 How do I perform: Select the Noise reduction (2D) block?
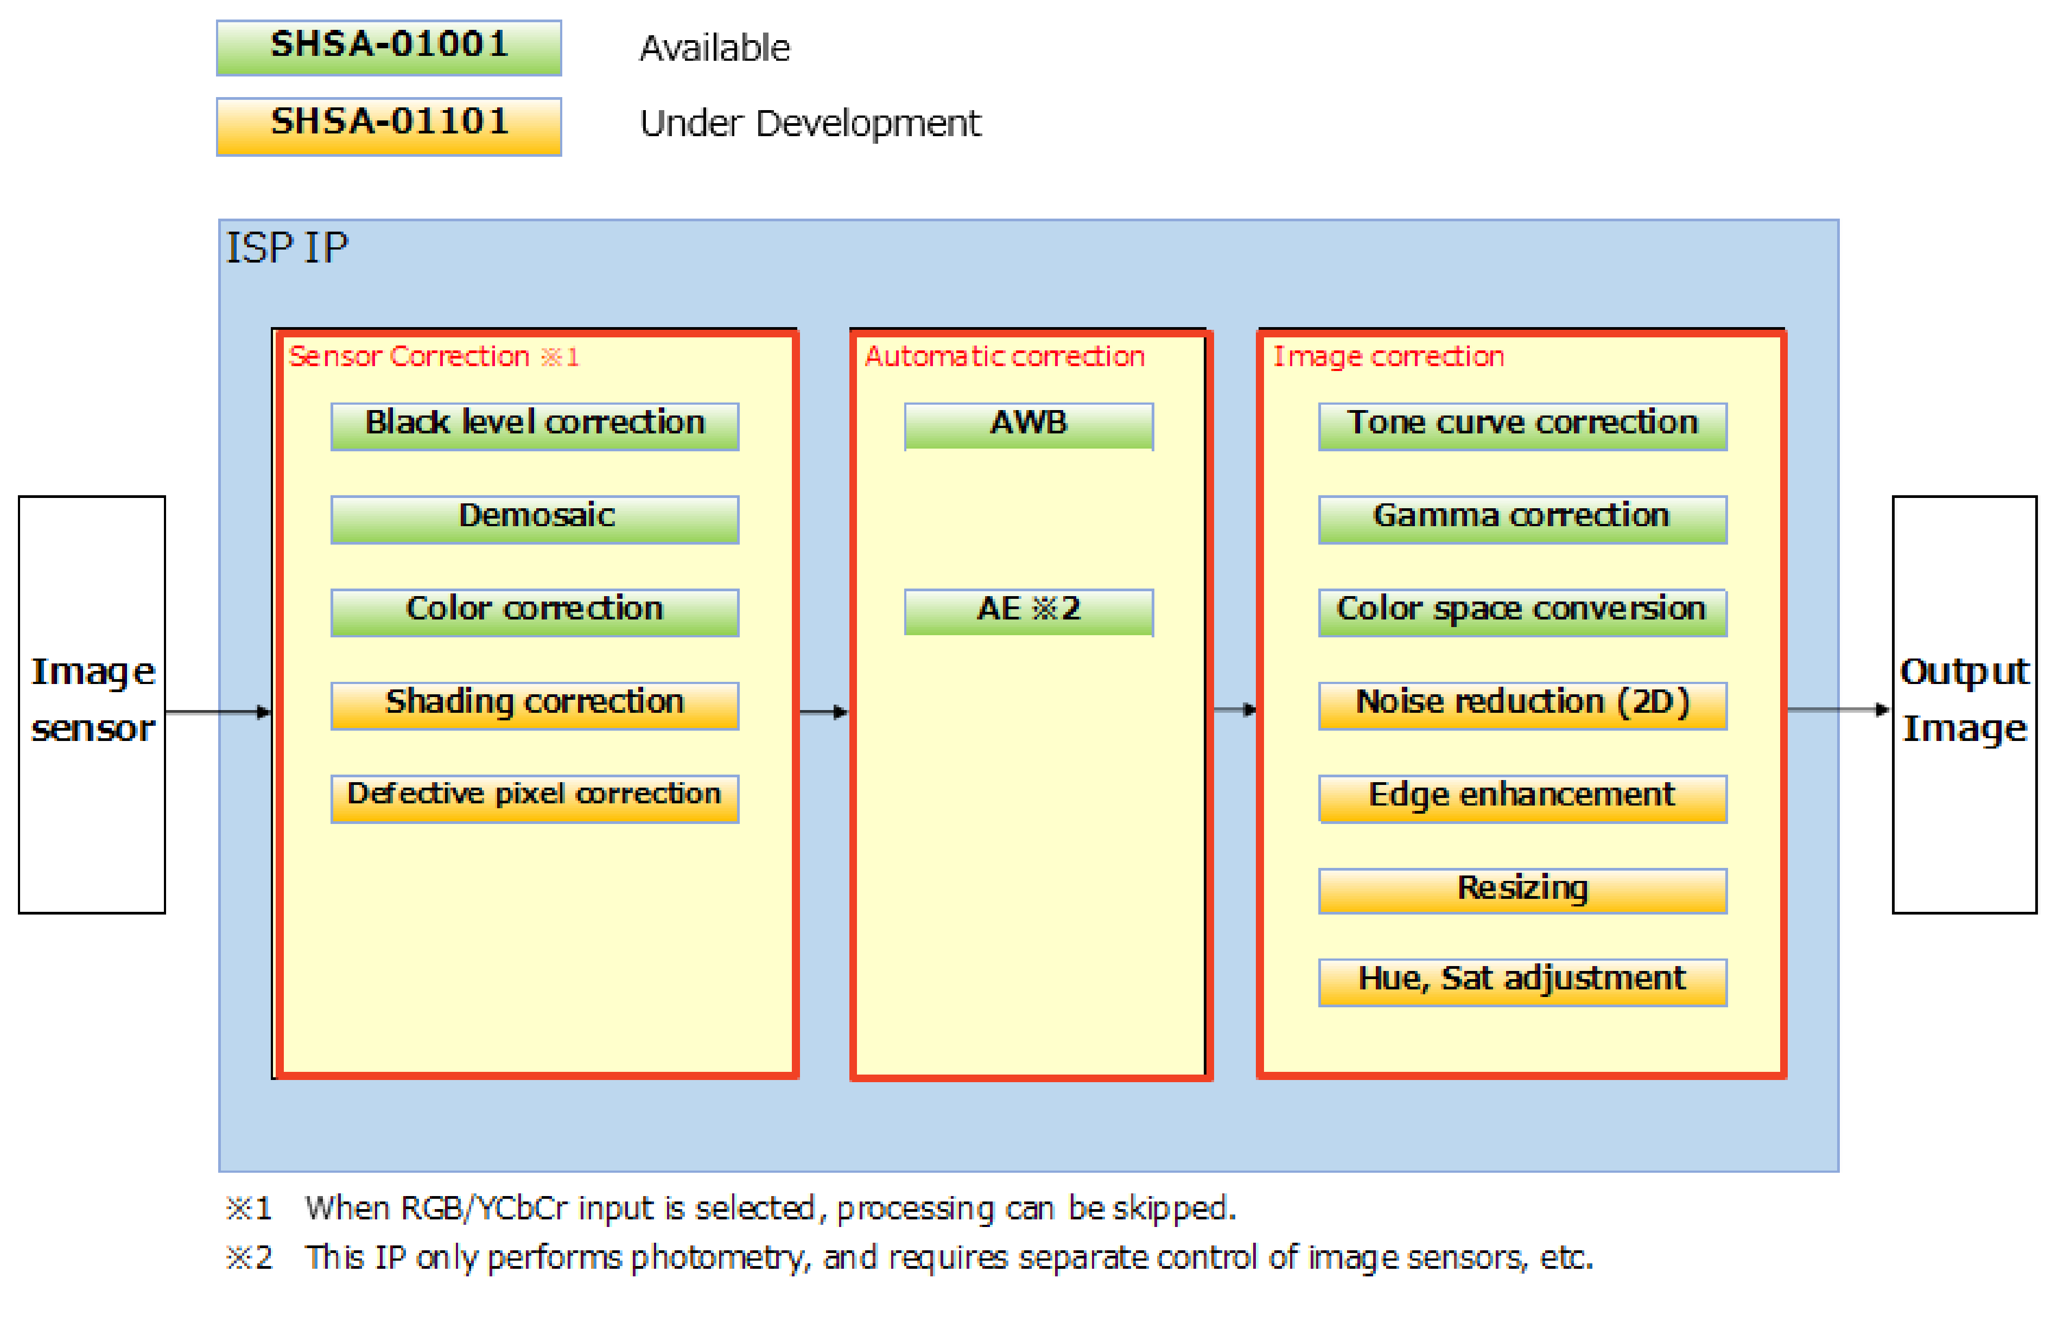click(1522, 705)
